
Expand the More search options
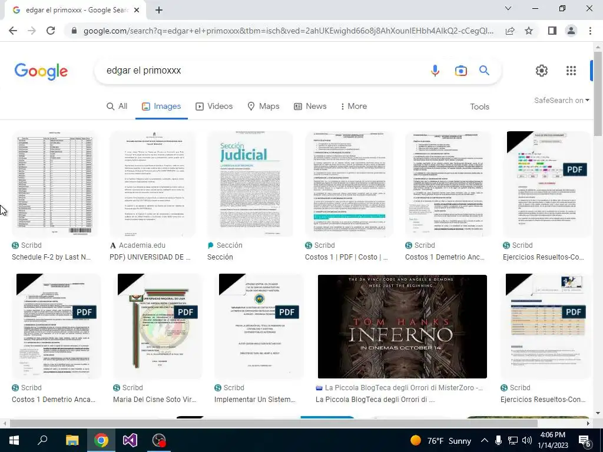tap(353, 106)
